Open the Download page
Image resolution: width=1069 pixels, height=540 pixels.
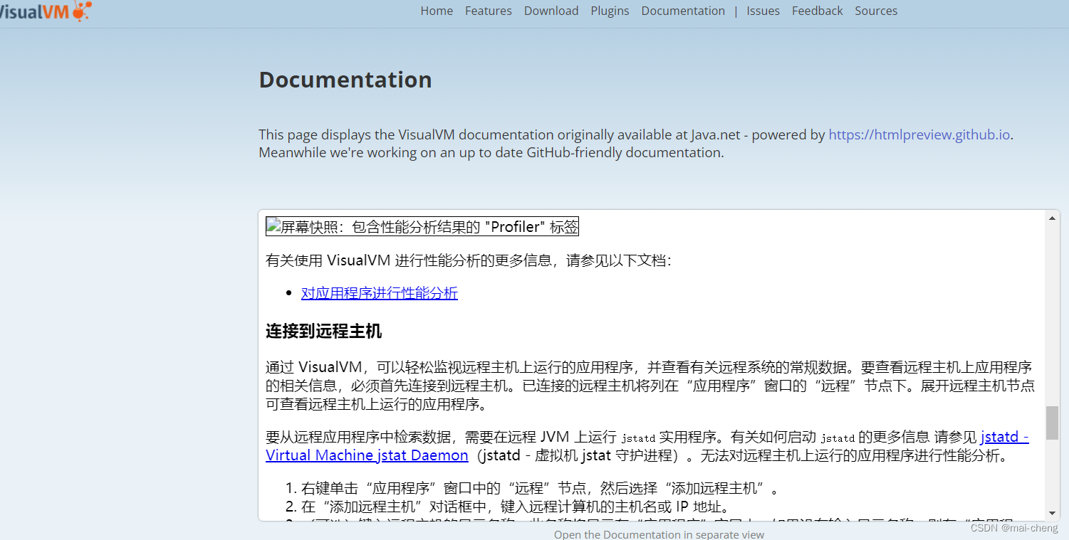coord(551,11)
